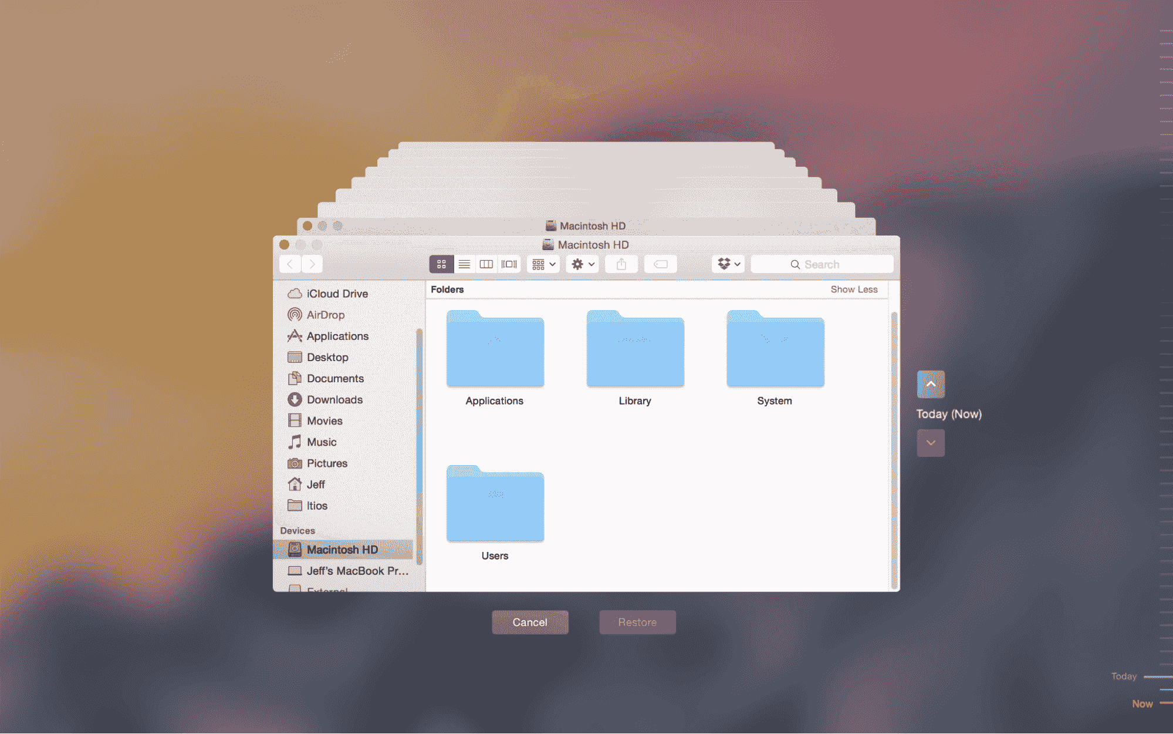Navigate back using arrow button
This screenshot has width=1173, height=734.
pyautogui.click(x=292, y=264)
